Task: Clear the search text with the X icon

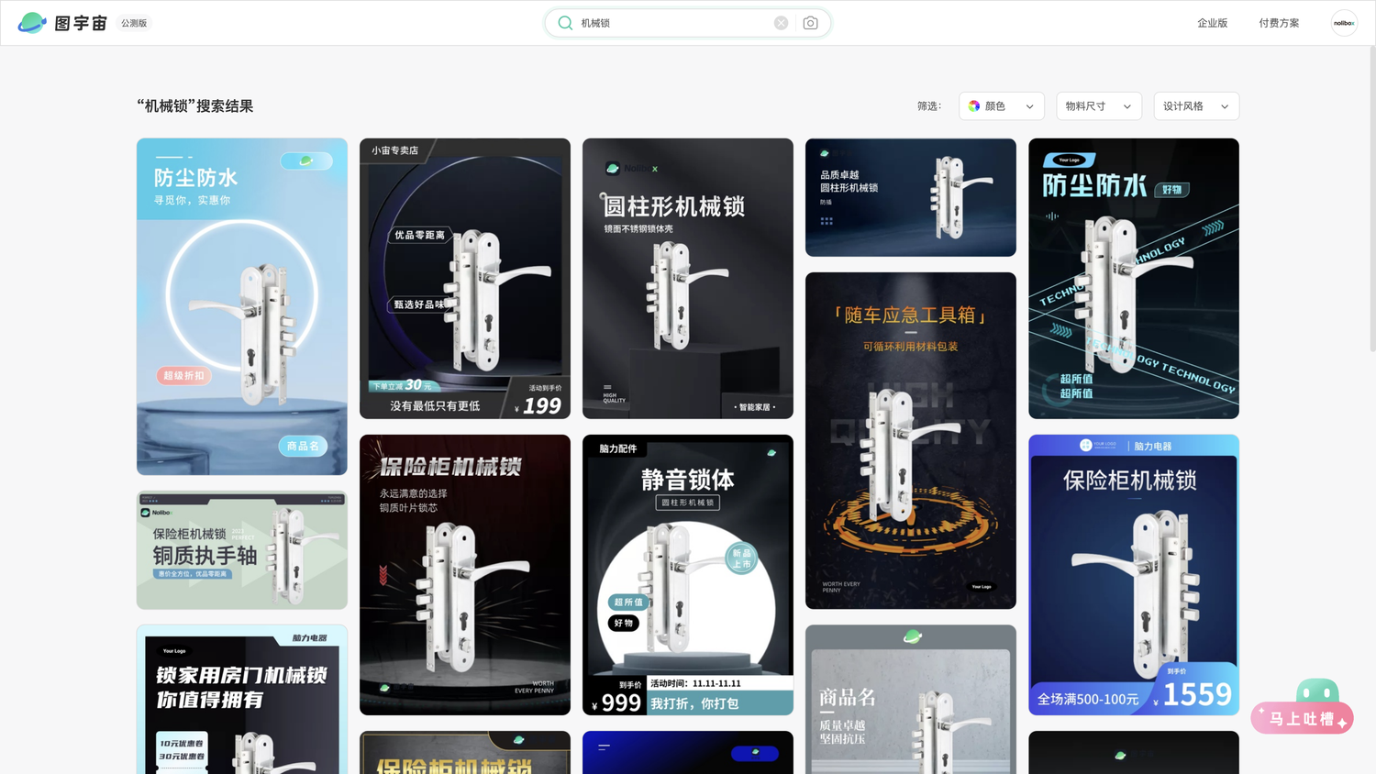Action: point(781,23)
